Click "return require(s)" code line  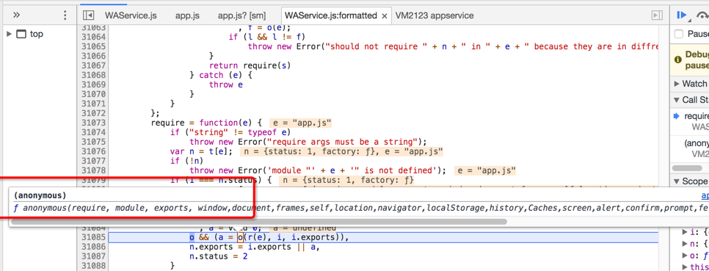250,65
